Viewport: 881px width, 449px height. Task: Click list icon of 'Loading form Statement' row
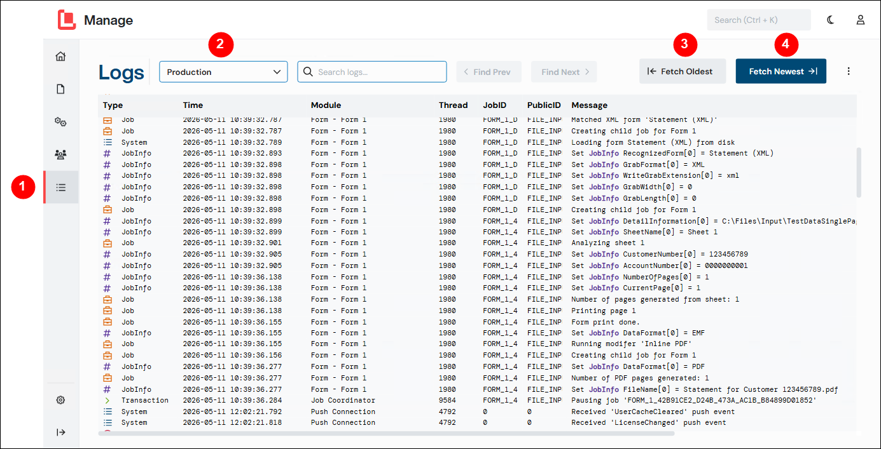pos(108,142)
